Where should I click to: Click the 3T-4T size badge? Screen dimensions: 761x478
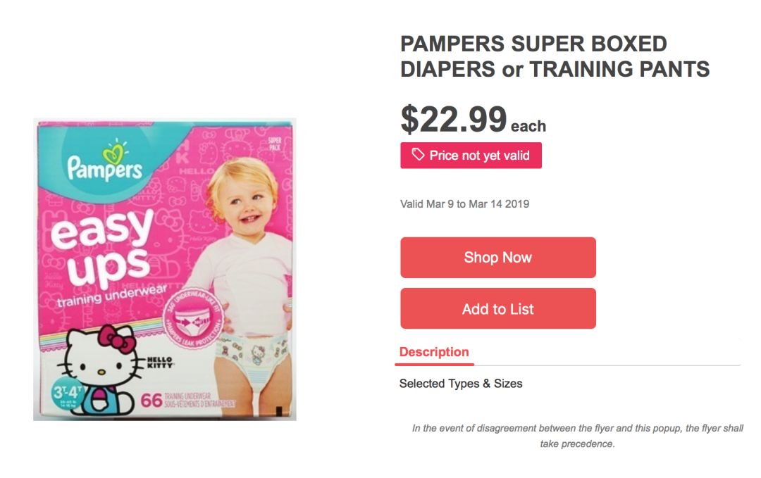point(68,395)
